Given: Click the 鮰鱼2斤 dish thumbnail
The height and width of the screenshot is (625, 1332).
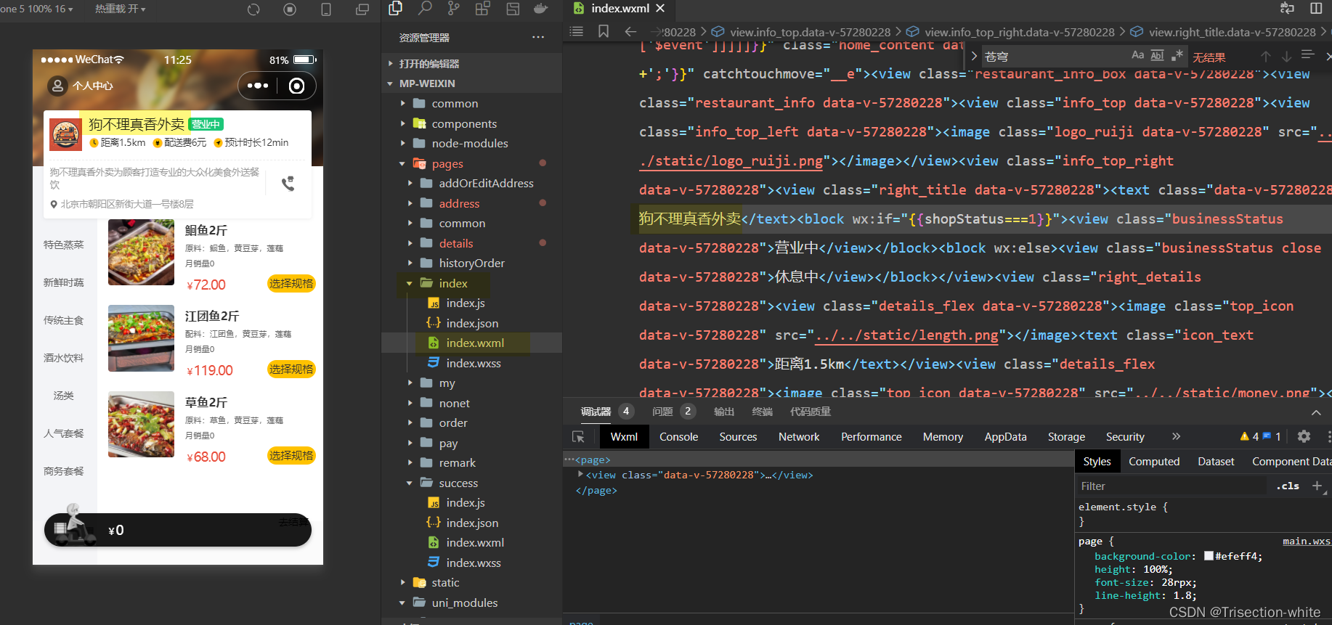Looking at the screenshot, I should [141, 252].
